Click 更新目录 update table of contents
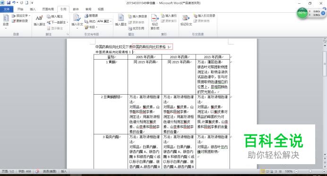 click(x=20, y=21)
